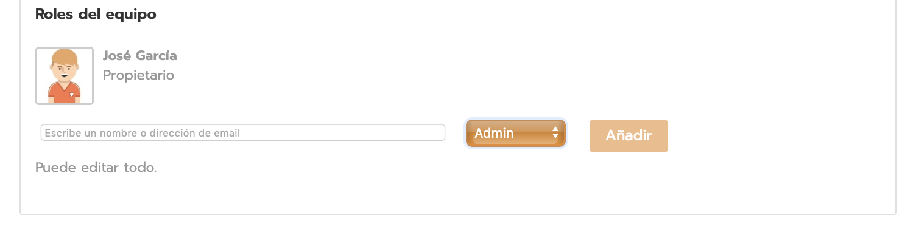Focus the name or email input field
The image size is (916, 227).
[243, 133]
